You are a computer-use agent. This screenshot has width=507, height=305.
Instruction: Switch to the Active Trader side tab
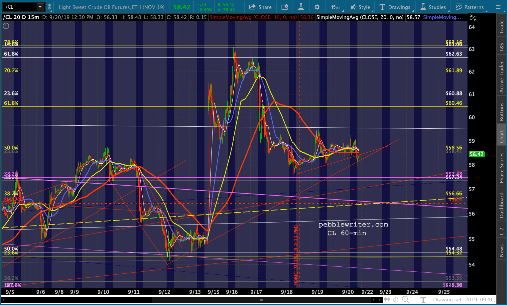point(502,76)
